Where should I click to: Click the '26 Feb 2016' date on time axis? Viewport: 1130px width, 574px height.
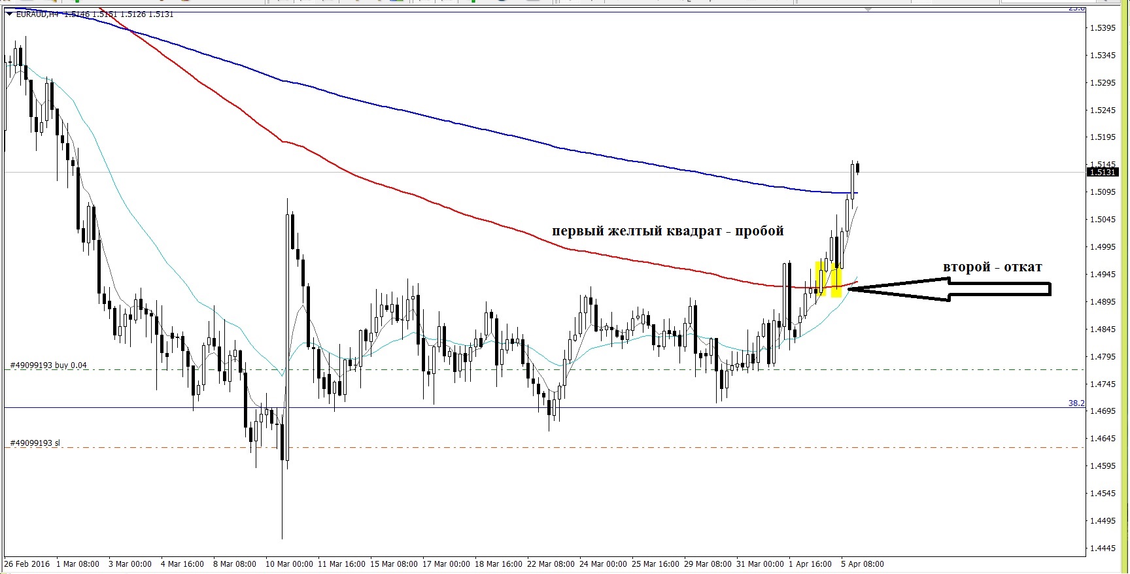pos(27,564)
